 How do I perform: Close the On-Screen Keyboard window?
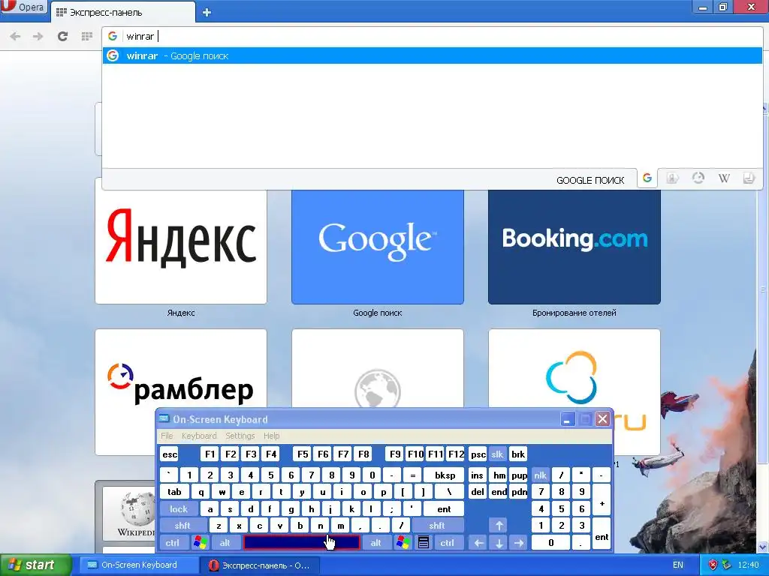click(603, 419)
